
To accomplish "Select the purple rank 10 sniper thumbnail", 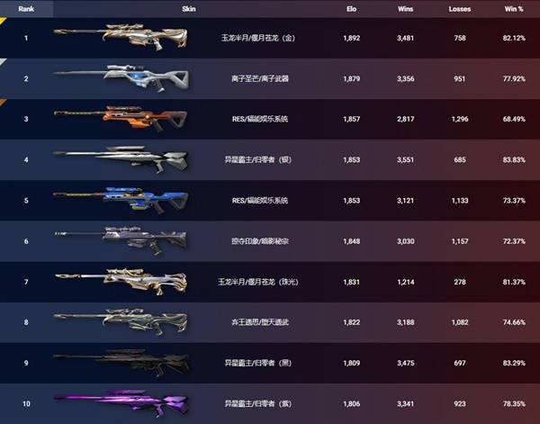I will coord(121,403).
